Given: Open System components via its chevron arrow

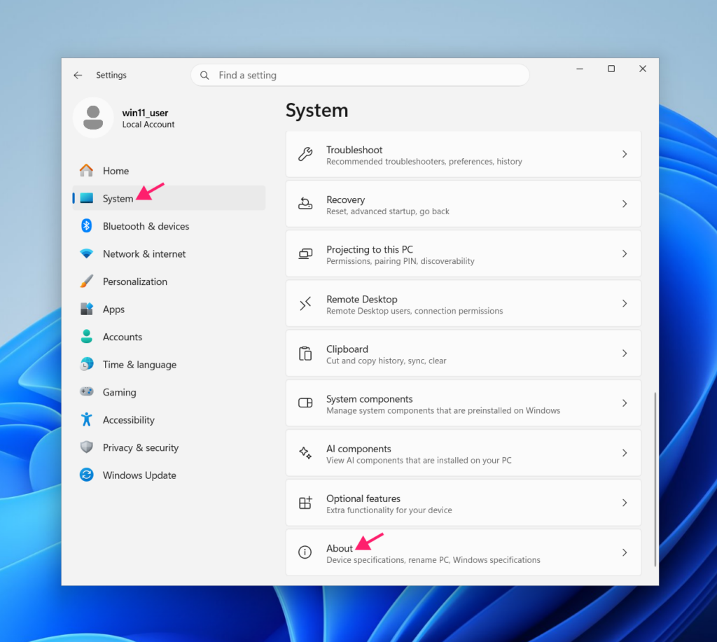Looking at the screenshot, I should coord(624,403).
